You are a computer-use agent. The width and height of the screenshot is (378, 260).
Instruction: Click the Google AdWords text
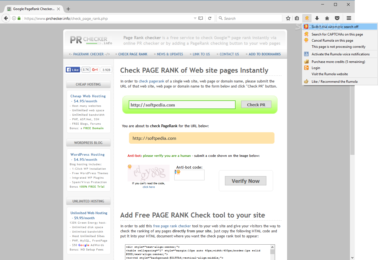[x=91, y=245]
